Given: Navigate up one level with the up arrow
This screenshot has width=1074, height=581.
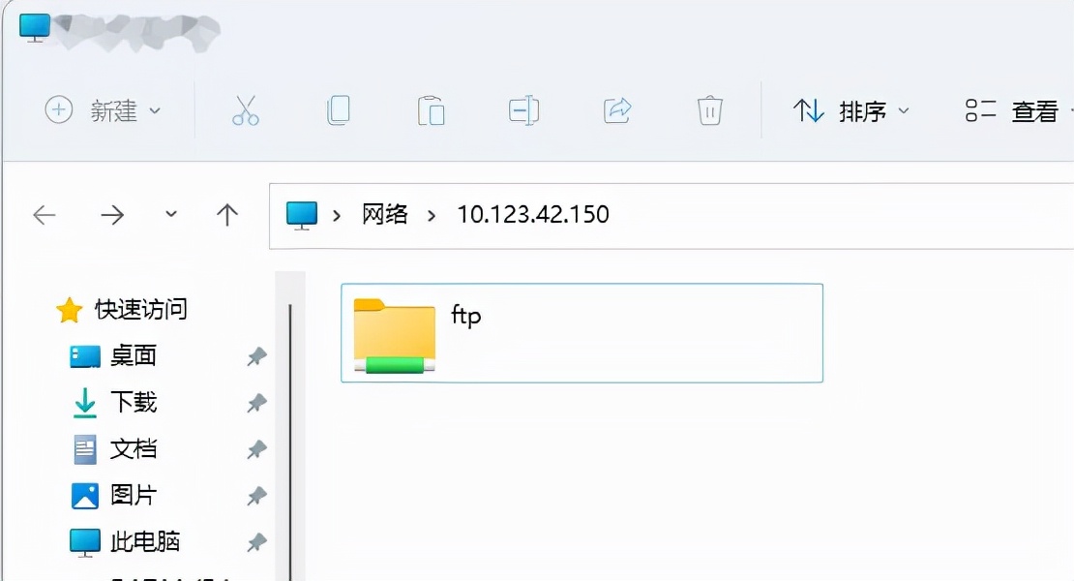Looking at the screenshot, I should (x=226, y=215).
